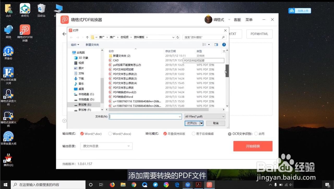Click the Windows taskbar search box
The width and height of the screenshot is (334, 189).
[48, 185]
